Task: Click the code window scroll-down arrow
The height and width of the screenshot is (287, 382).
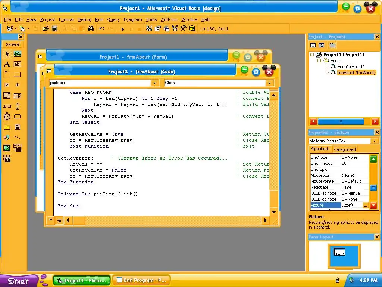Action: pos(273,212)
